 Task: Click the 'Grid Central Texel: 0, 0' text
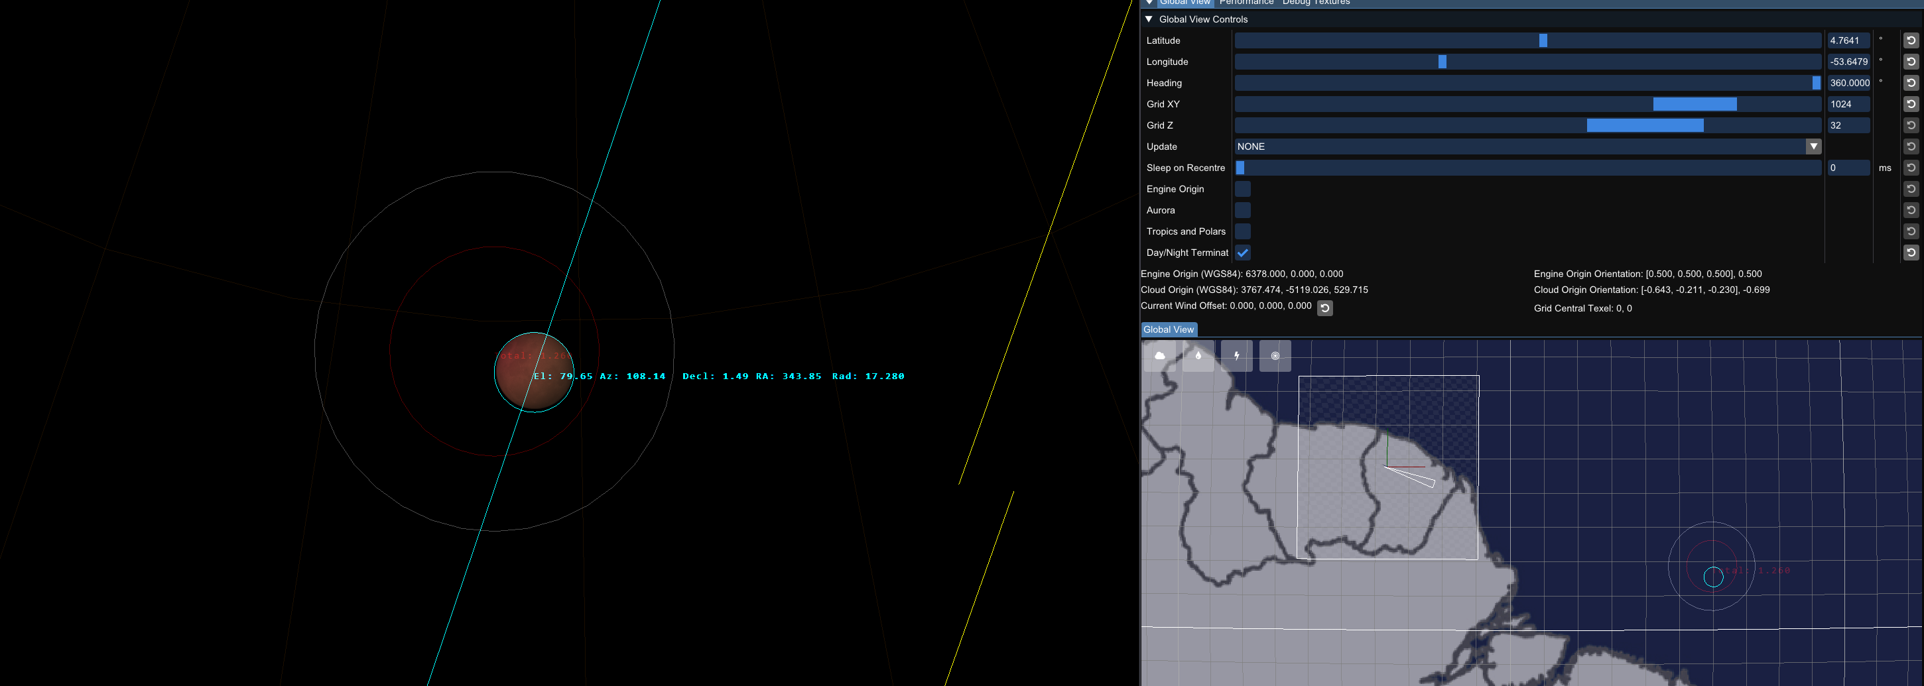click(x=1582, y=308)
